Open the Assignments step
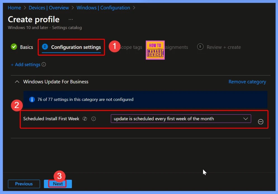Image resolution: width=278 pixels, height=194 pixels. point(176,47)
